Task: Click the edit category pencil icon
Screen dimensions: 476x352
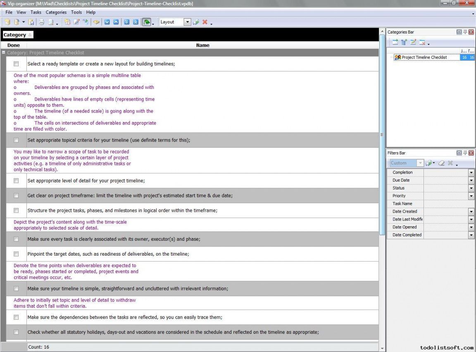Action: [x=413, y=42]
